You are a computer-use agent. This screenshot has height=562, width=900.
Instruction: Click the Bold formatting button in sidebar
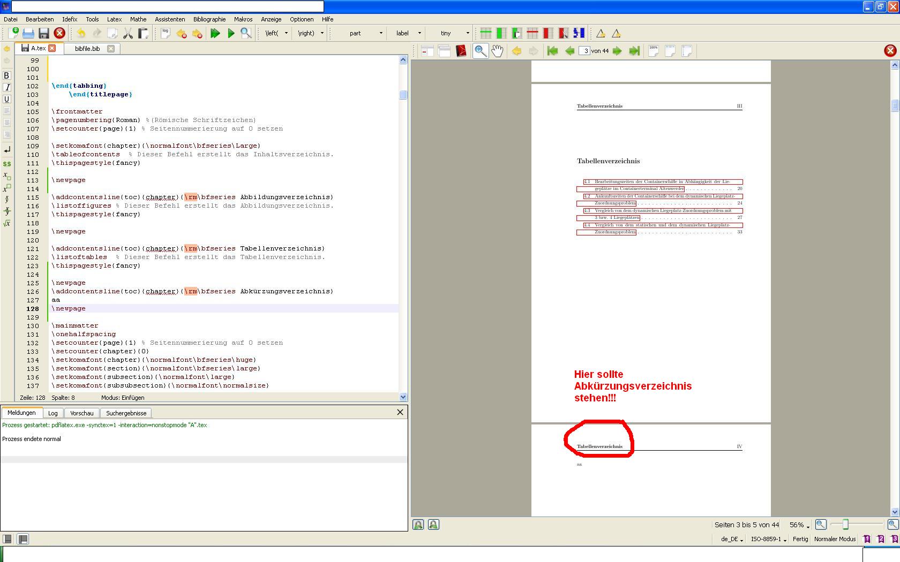[7, 75]
